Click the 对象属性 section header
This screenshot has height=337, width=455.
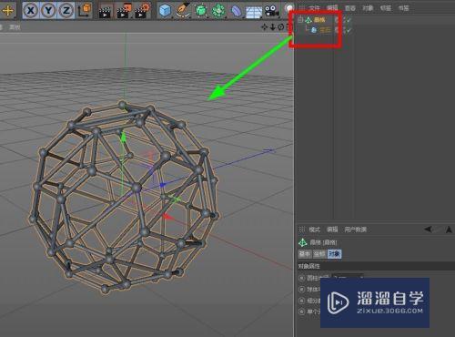(375, 266)
